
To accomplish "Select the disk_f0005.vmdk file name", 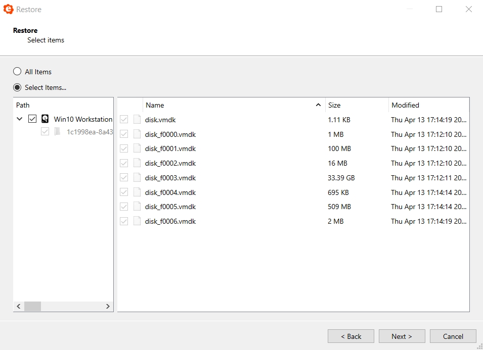I will [170, 207].
